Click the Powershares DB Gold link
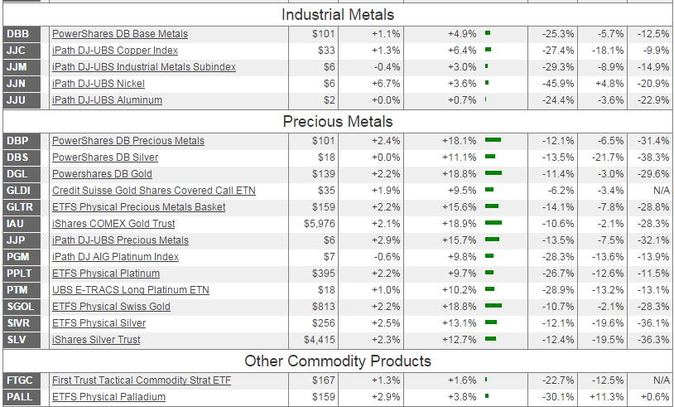 pyautogui.click(x=102, y=174)
